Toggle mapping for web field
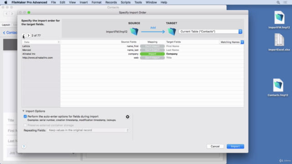292x164 pixels. pyautogui.click(x=152, y=58)
